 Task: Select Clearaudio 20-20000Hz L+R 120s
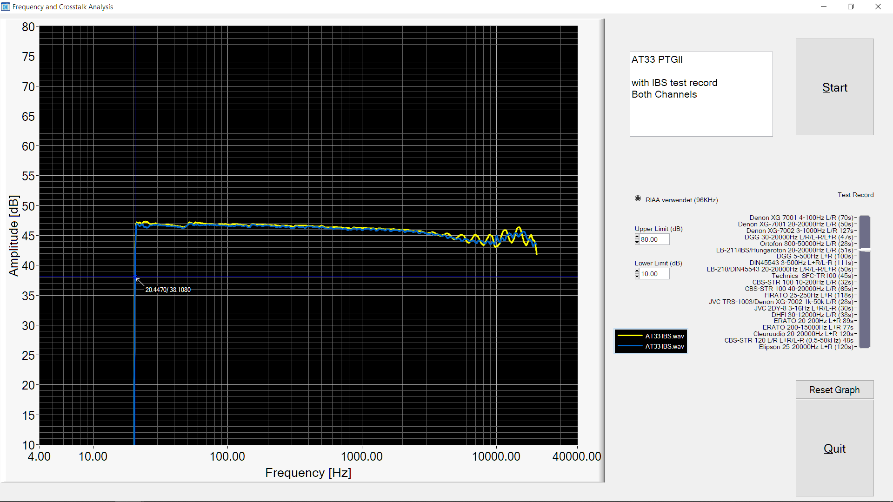click(x=804, y=334)
